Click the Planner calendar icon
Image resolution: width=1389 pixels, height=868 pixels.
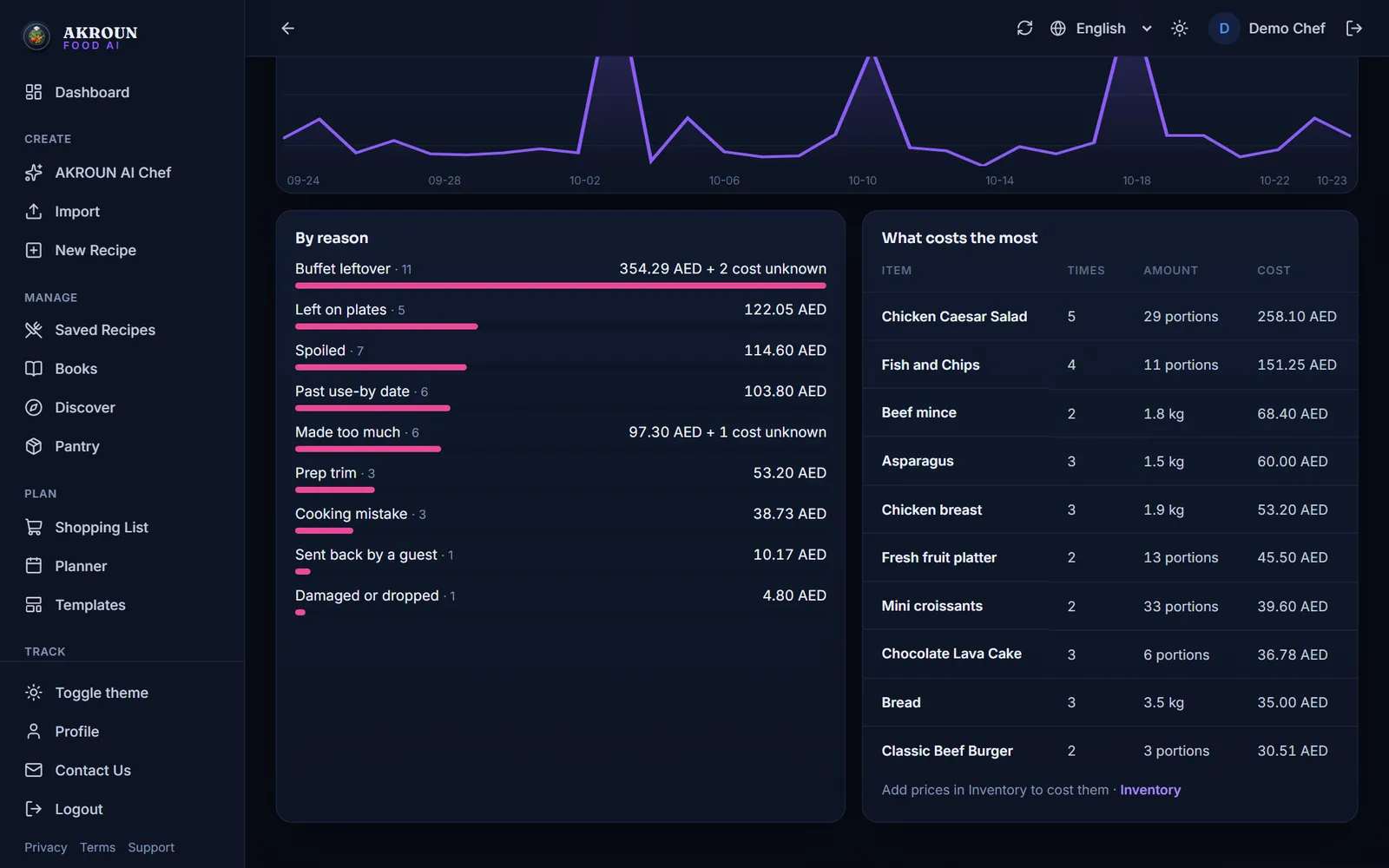click(x=34, y=566)
